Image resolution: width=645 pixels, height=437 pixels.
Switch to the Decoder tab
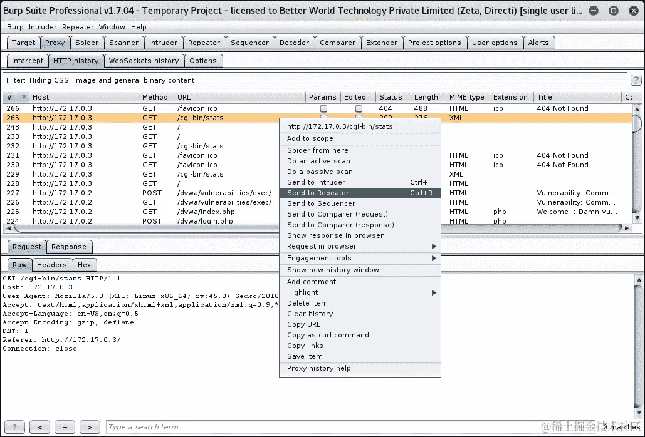(x=294, y=43)
